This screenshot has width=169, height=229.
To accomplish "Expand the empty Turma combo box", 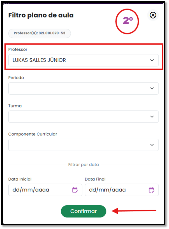I will coord(84,116).
